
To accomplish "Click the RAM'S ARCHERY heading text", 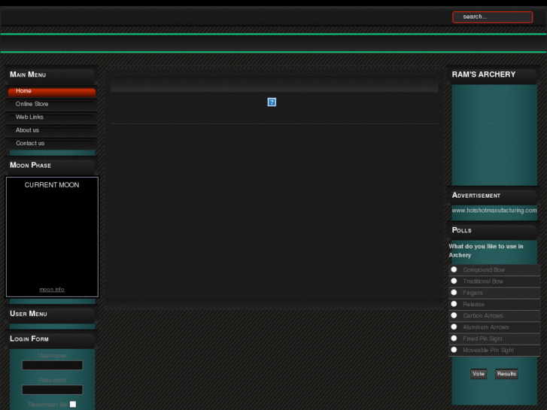I will tap(484, 74).
